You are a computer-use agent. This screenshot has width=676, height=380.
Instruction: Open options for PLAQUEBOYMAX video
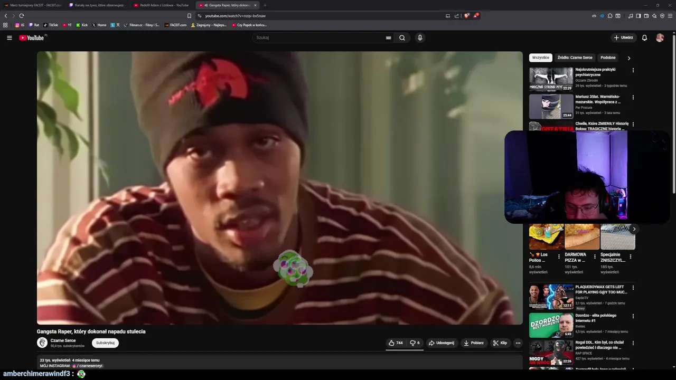pyautogui.click(x=633, y=288)
